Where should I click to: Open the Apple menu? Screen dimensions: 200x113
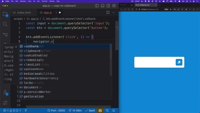coord(3,1)
